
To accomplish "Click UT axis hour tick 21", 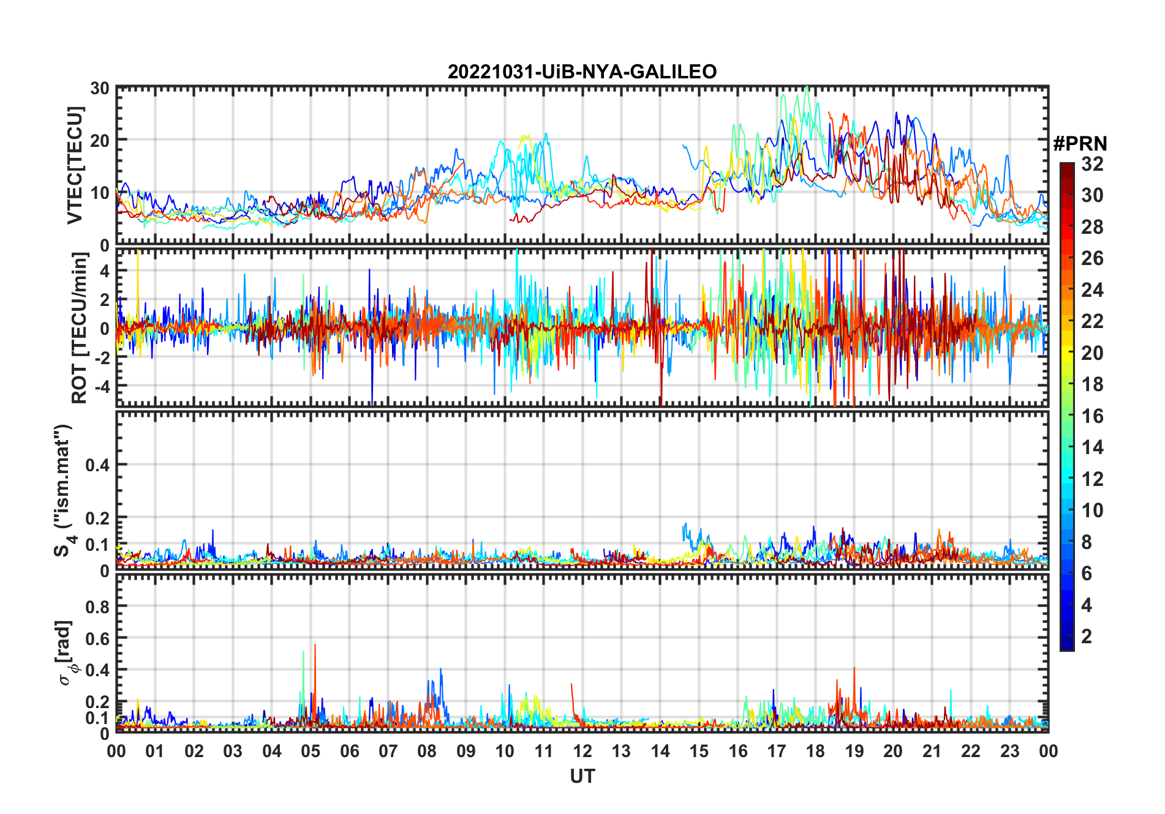I will (x=932, y=751).
